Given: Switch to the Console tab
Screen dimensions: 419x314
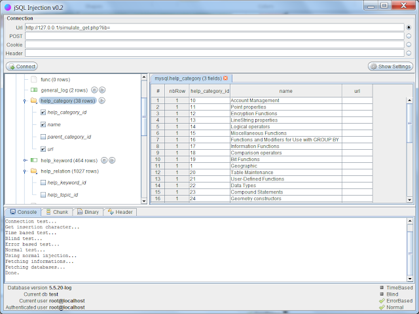Looking at the screenshot, I should [x=24, y=212].
